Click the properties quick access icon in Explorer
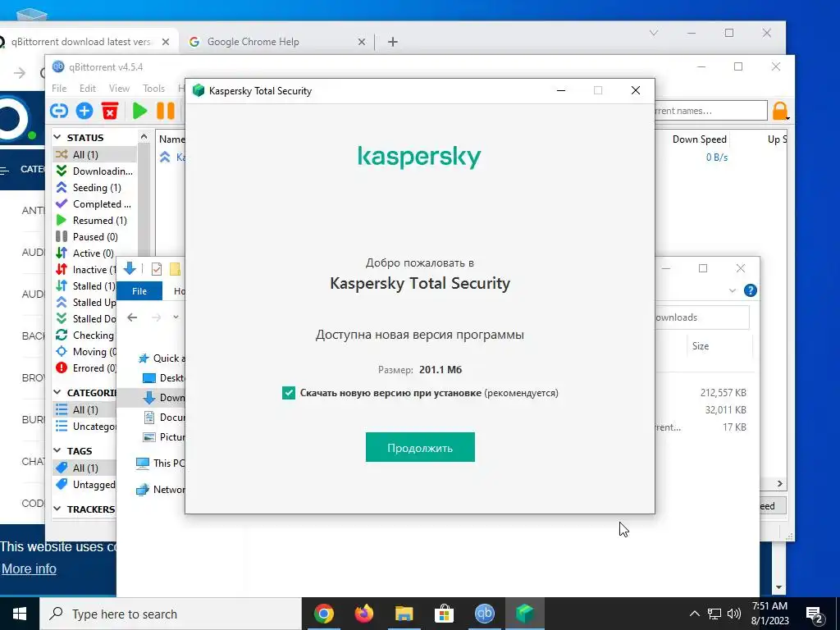This screenshot has width=840, height=630. click(x=157, y=269)
